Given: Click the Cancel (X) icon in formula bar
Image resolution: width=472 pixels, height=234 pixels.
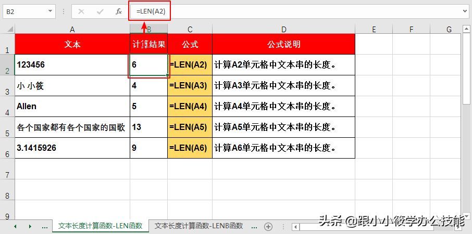Looking at the screenshot, I should pyautogui.click(x=81, y=12).
